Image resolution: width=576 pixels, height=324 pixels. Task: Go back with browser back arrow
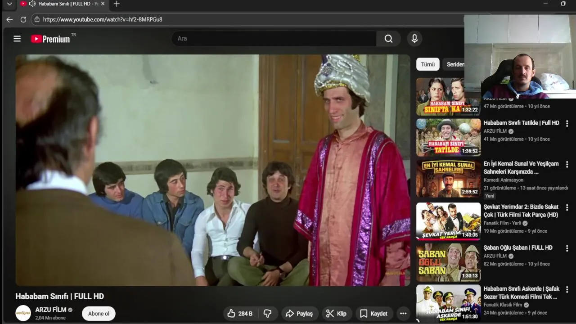tap(9, 19)
